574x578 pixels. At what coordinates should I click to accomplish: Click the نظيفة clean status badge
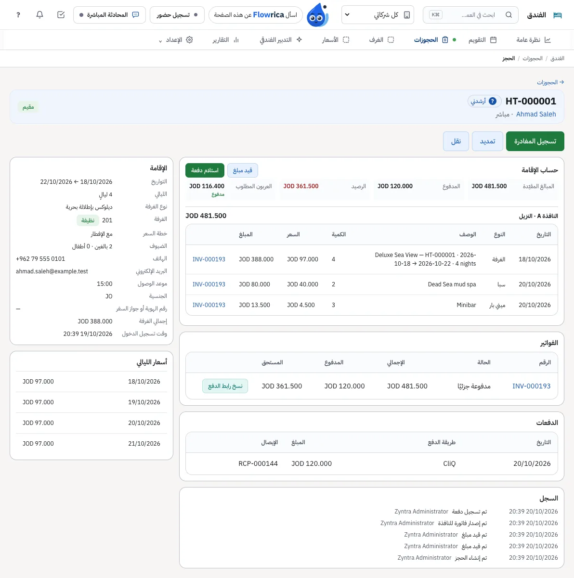coord(88,220)
